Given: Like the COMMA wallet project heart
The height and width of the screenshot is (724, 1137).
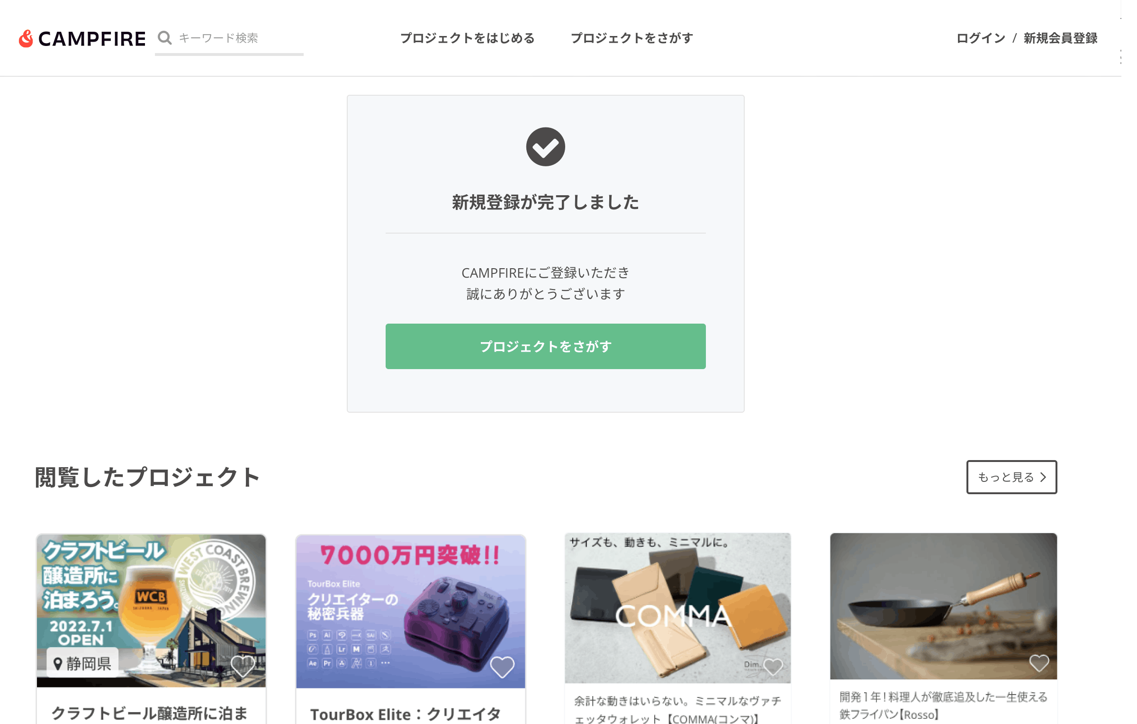Looking at the screenshot, I should tap(773, 666).
